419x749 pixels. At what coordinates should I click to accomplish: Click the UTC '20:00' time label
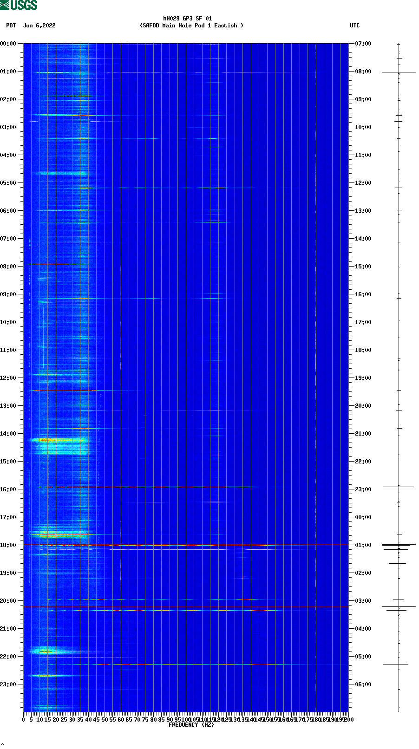point(363,406)
